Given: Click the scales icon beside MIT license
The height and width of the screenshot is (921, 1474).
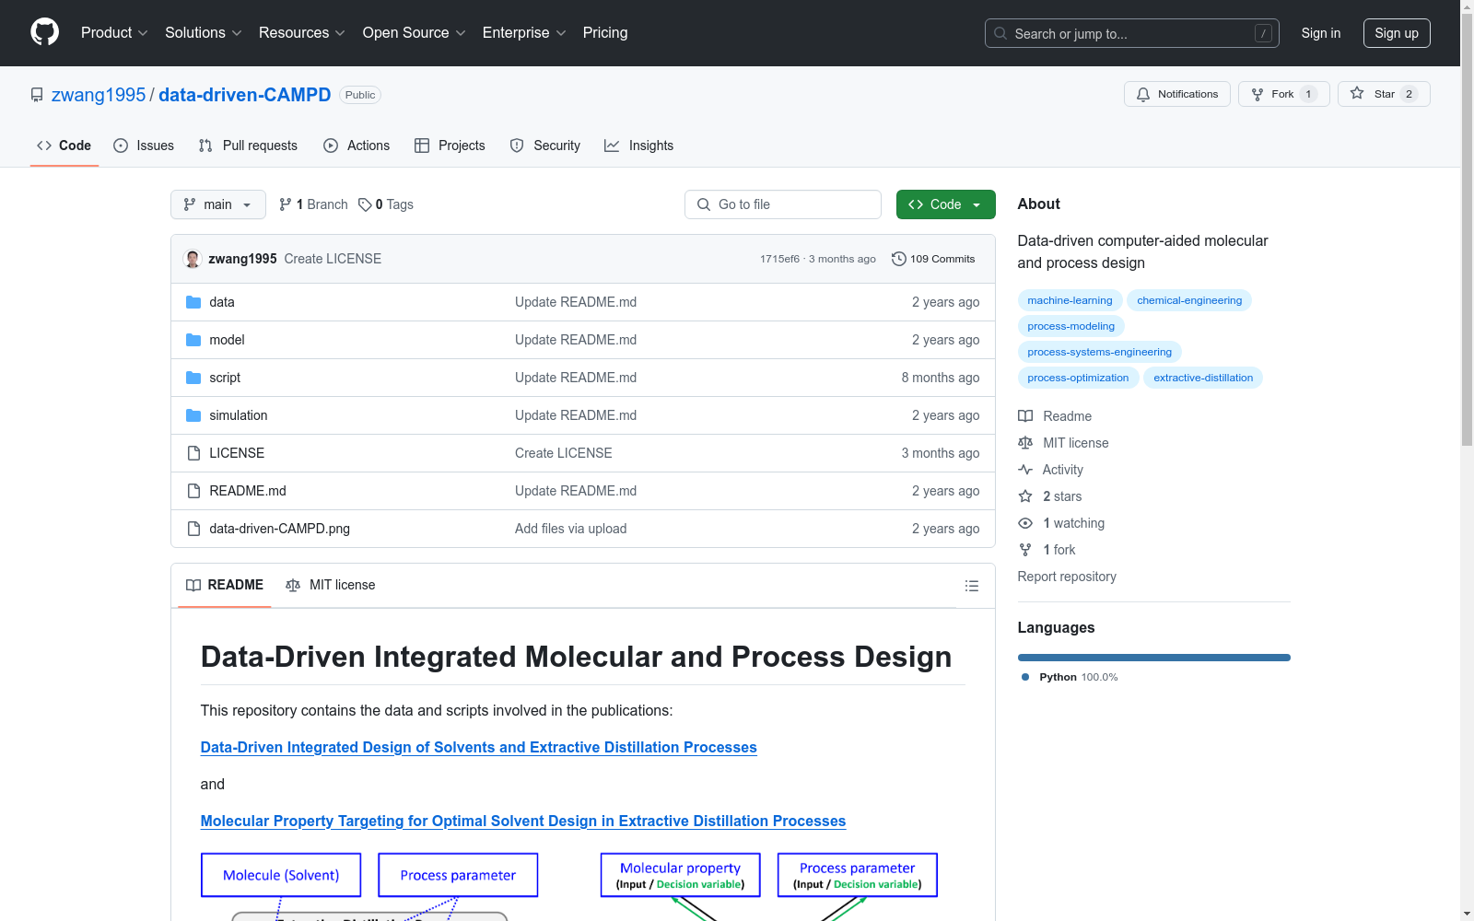Looking at the screenshot, I should [1025, 443].
